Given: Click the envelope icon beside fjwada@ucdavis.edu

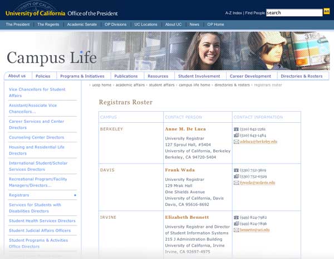Looking at the screenshot, I should pyautogui.click(x=236, y=183).
